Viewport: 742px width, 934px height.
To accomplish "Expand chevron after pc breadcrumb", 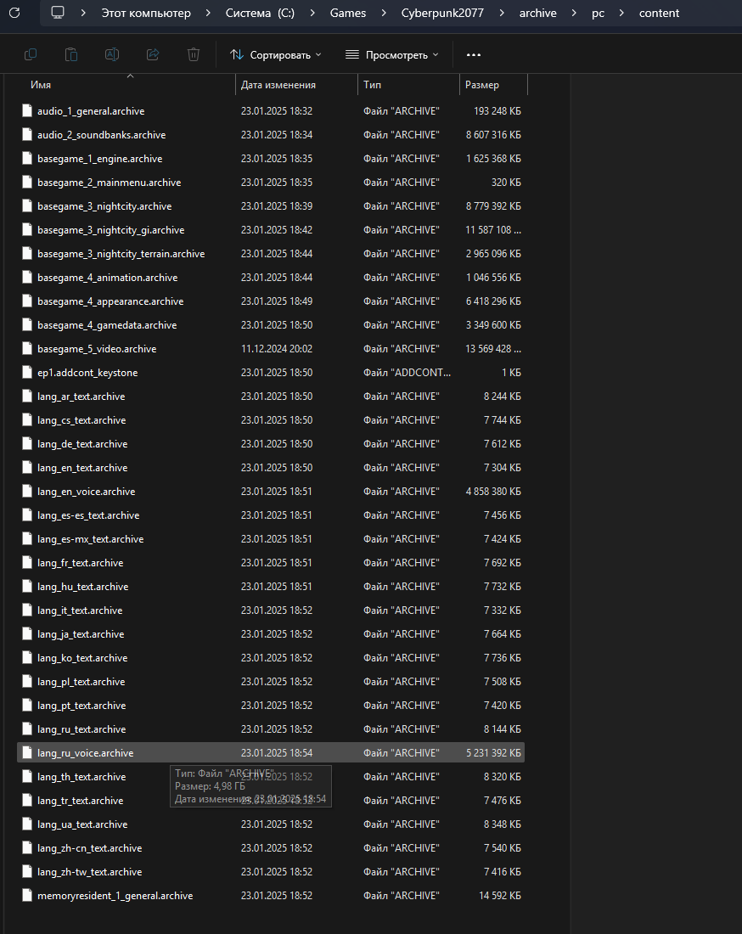I will (621, 13).
